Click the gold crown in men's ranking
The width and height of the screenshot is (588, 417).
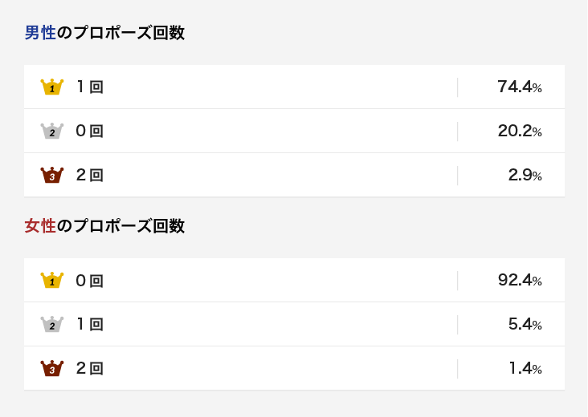(x=52, y=87)
